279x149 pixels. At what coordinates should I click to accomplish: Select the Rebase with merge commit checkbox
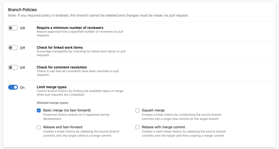click(x=137, y=127)
